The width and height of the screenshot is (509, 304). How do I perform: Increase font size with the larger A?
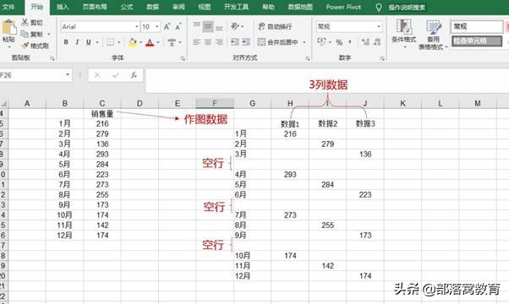pyautogui.click(x=167, y=26)
